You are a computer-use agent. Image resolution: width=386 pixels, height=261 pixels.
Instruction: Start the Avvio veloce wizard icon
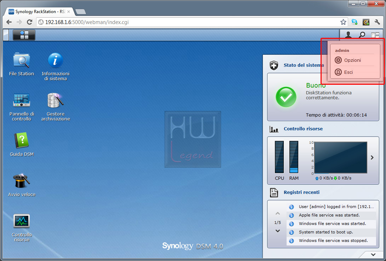point(22,185)
